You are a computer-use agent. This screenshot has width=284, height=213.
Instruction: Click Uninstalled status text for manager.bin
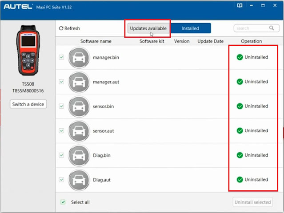coord(256,57)
